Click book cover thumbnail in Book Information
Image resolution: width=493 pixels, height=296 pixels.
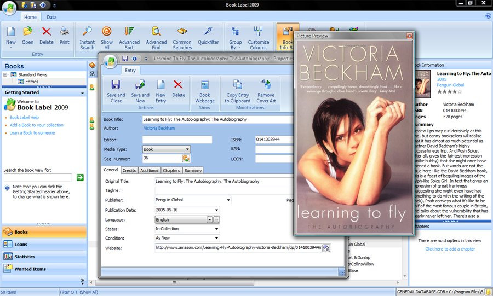point(422,84)
